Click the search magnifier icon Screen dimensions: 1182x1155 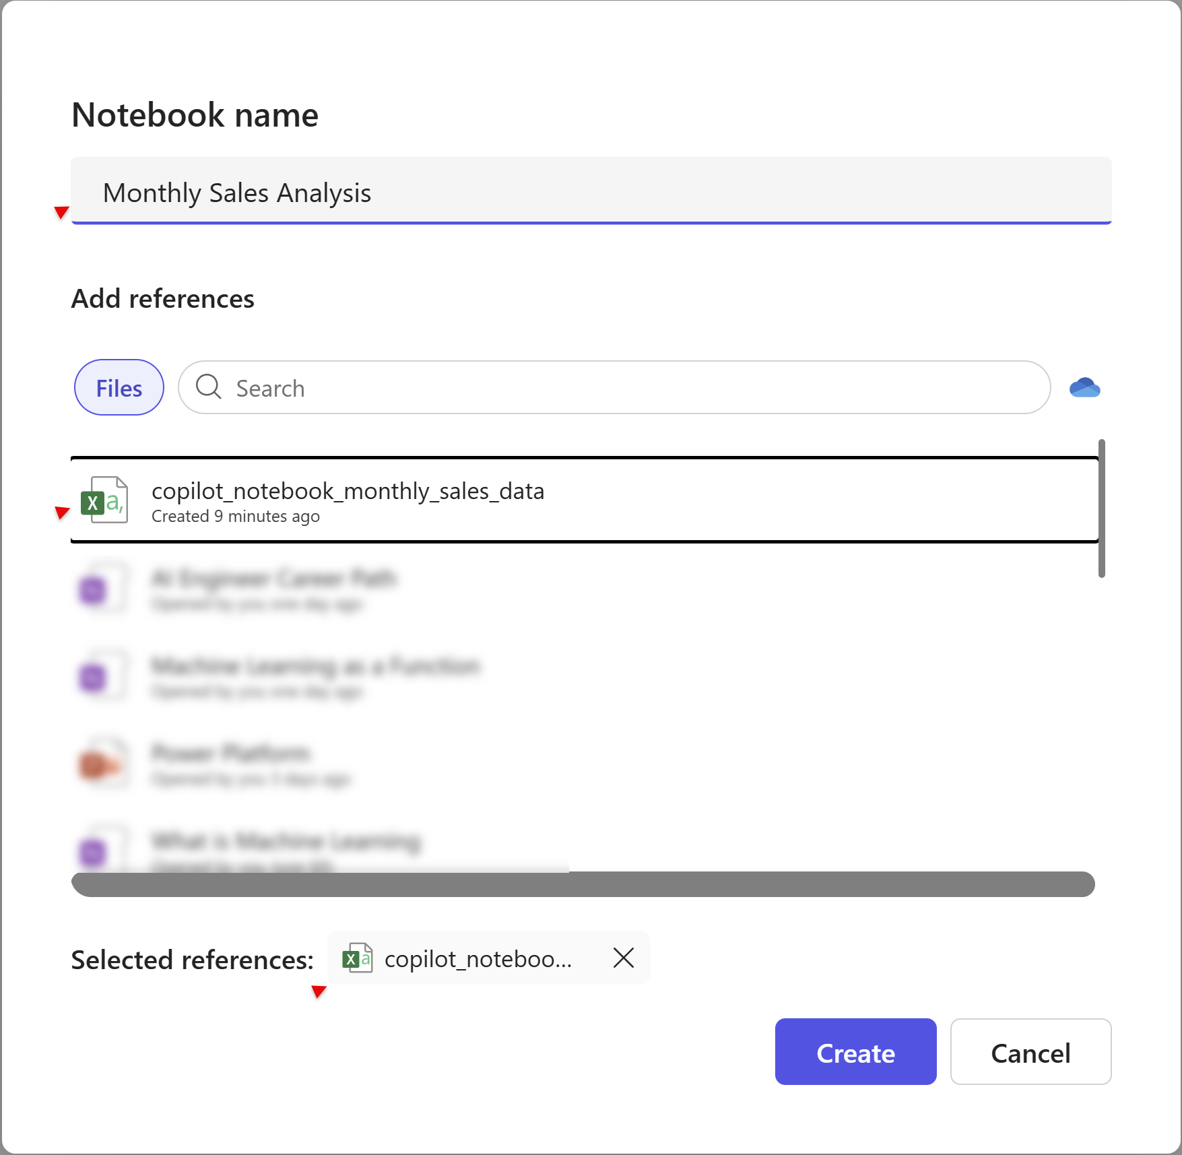209,387
